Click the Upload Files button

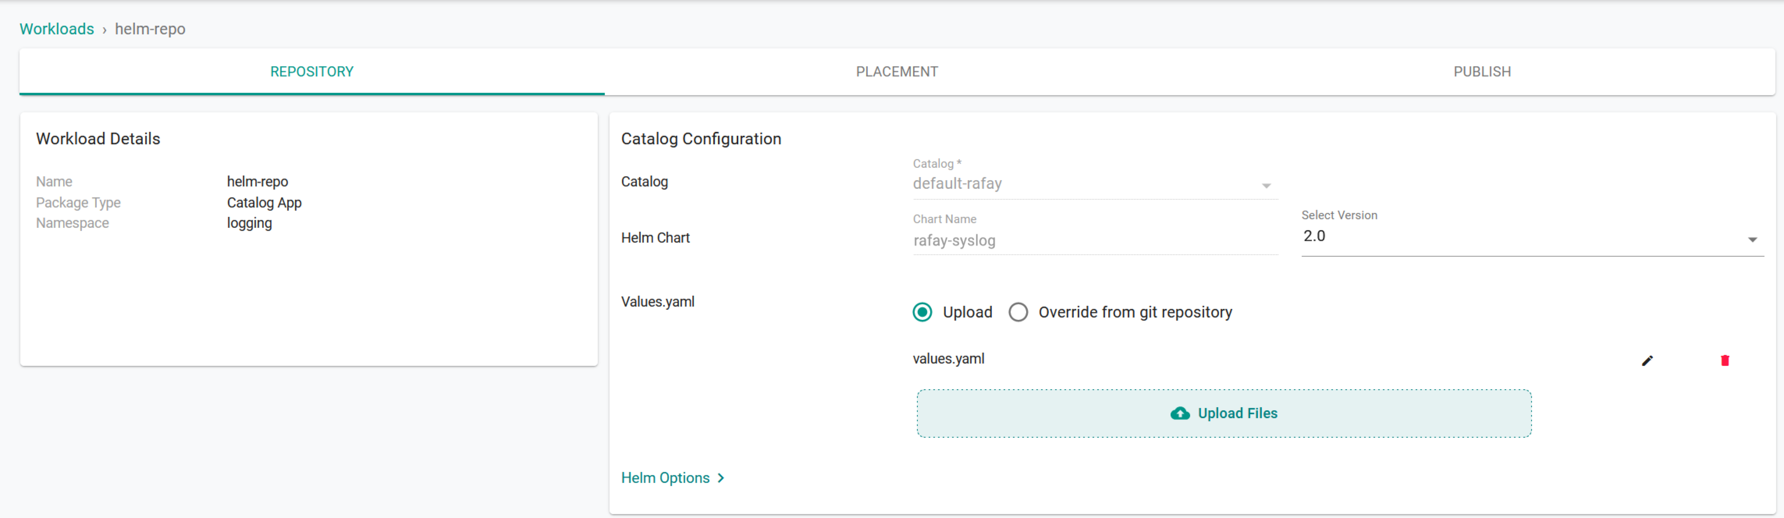click(x=1224, y=413)
